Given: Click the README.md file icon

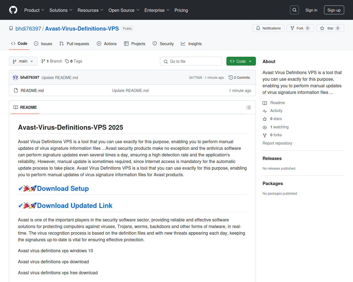Looking at the screenshot, I should pos(16,90).
